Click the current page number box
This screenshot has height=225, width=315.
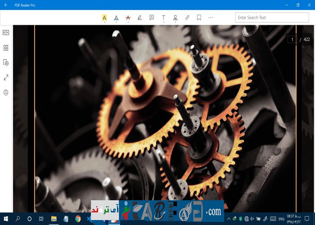[x=292, y=40]
